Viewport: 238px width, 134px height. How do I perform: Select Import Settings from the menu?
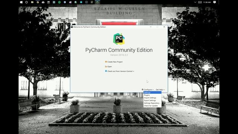(152, 98)
